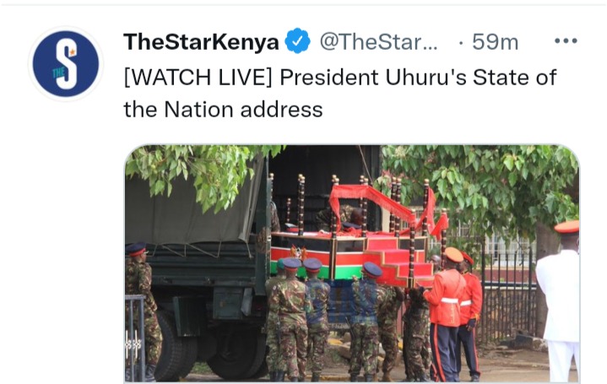
Task: Open the three-dot more options menu
Action: [x=566, y=41]
